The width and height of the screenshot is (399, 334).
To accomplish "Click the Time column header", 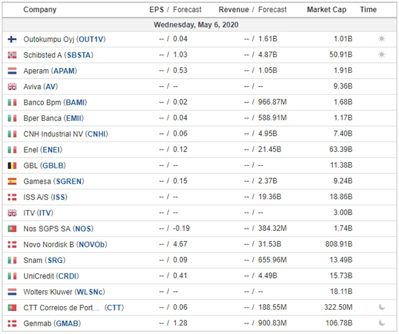I will 368,10.
